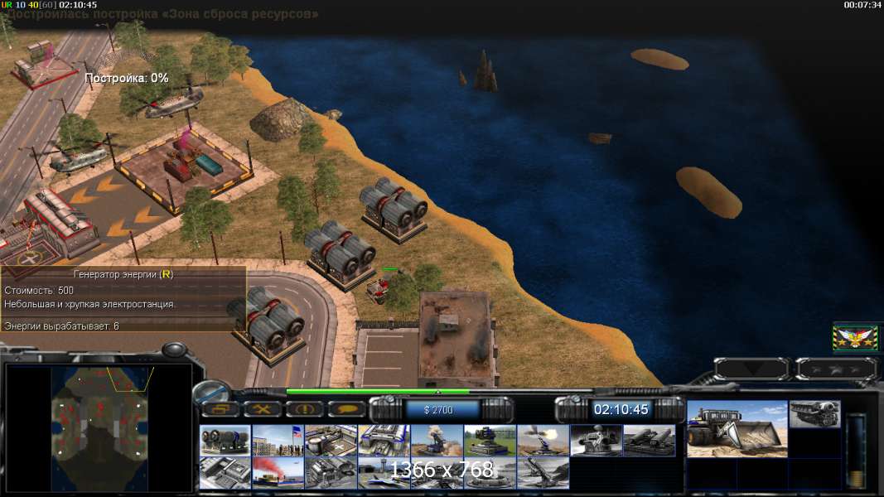This screenshot has height=497, width=884.
Task: Click the "Энергии вырабатывает: 6" tooltip line
Action: click(x=61, y=326)
